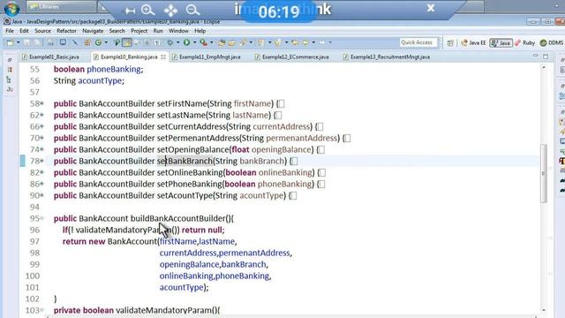
Task: Toggle Show Whitespace Characters pilcrow icon
Action: (157, 42)
